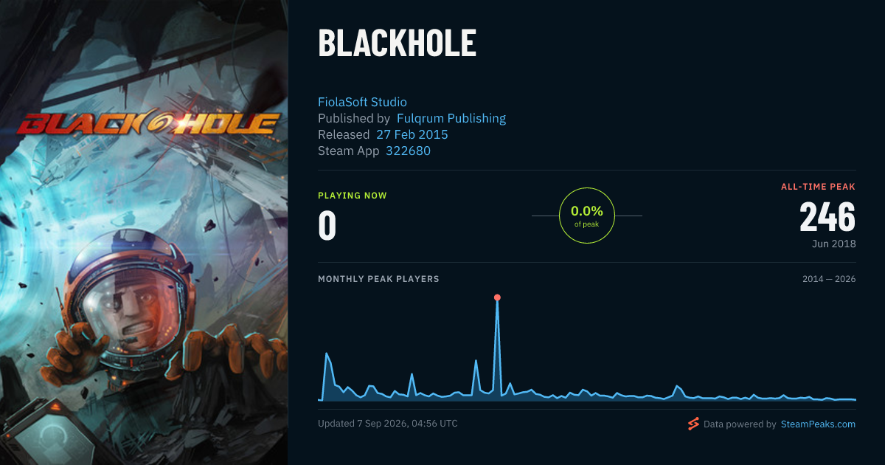This screenshot has height=465, width=885.
Task: Click the all-time peak value 246
Action: coord(827,218)
